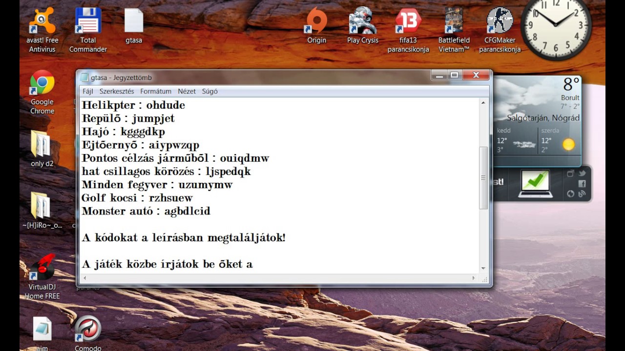Click the Notepad vertical scrollbar down arrow
625x351 pixels.
tap(483, 268)
